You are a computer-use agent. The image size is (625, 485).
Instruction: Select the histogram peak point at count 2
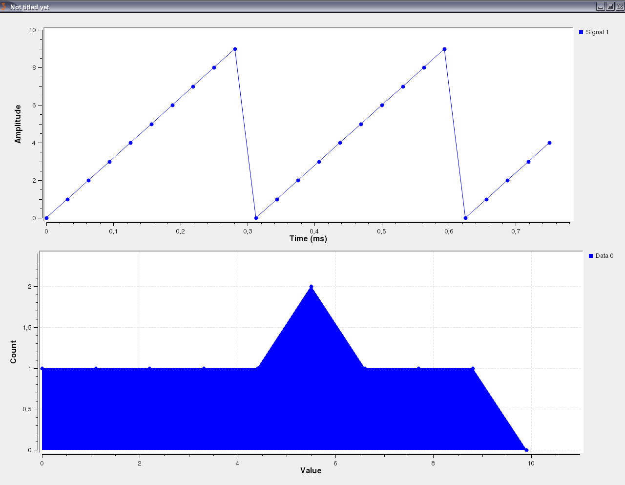point(311,287)
